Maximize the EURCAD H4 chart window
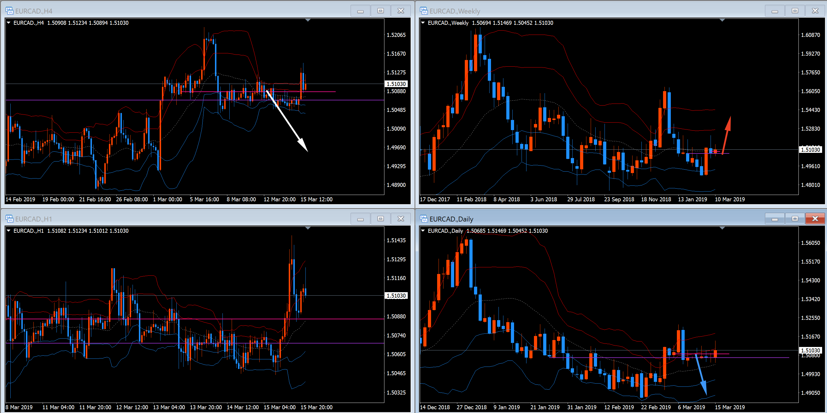Screen dimensions: 827x413 380,11
